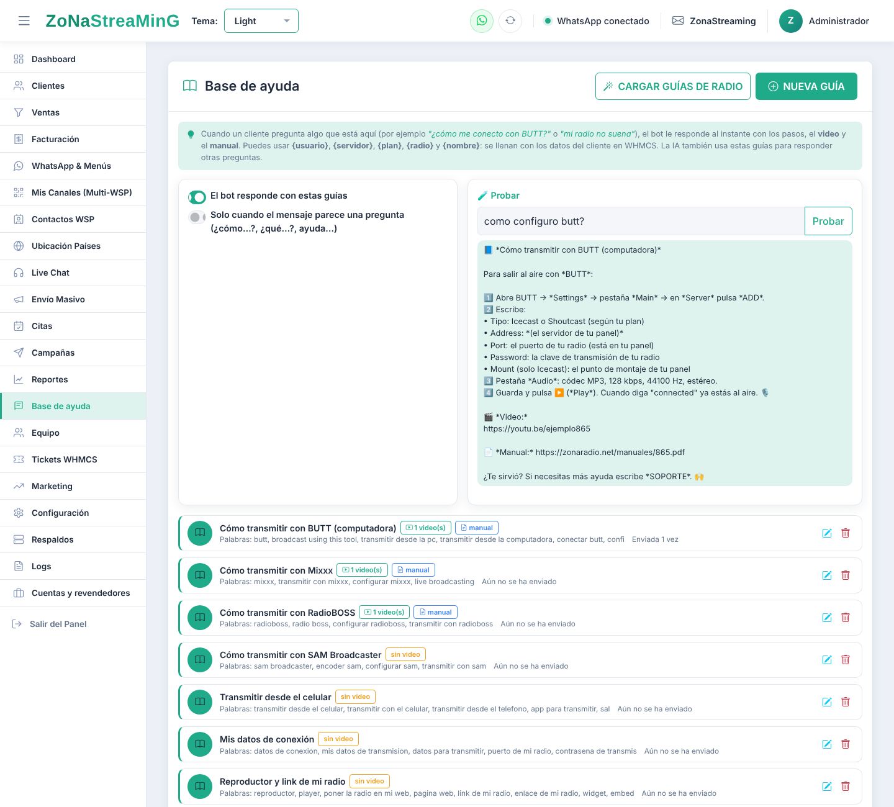The width and height of the screenshot is (894, 807).
Task: Click the refresh sync icon in header
Action: click(510, 21)
